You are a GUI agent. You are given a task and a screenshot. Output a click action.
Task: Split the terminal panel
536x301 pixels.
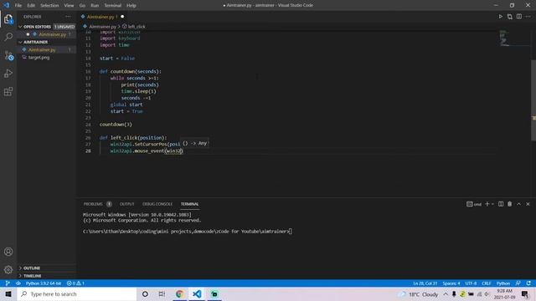[501, 204]
